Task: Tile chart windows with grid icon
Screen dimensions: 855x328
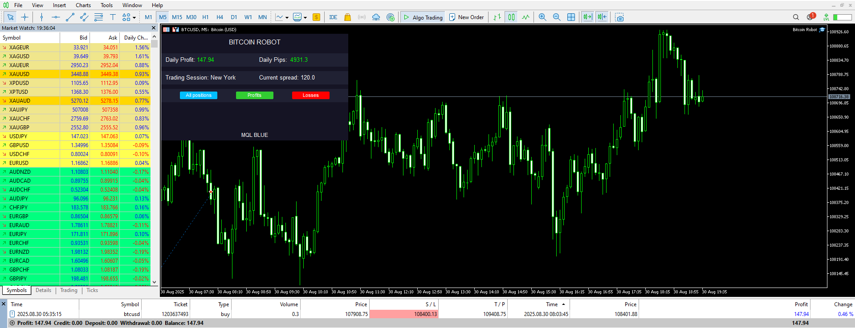Action: (571, 17)
